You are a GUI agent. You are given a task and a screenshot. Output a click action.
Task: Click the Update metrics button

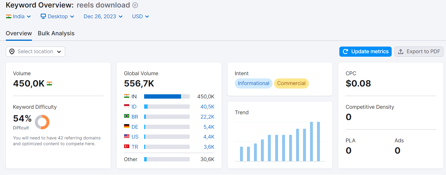[366, 51]
